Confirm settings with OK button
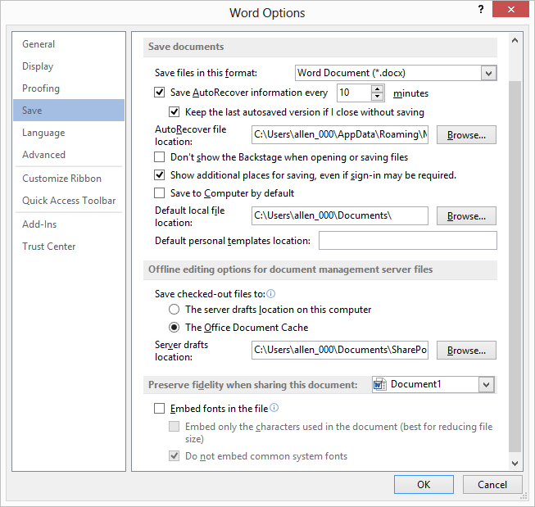The image size is (535, 507). [x=424, y=485]
